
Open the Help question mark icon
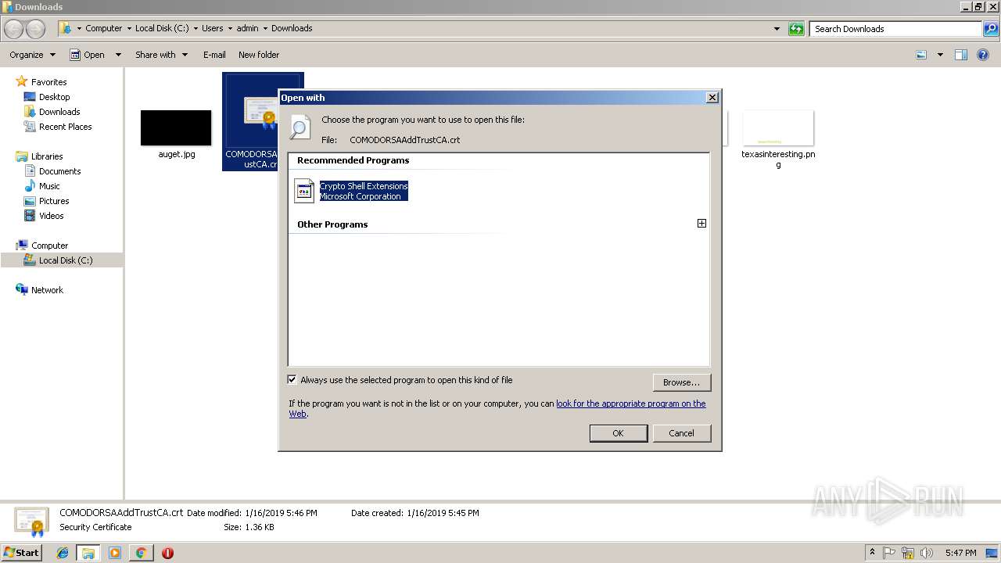click(983, 55)
